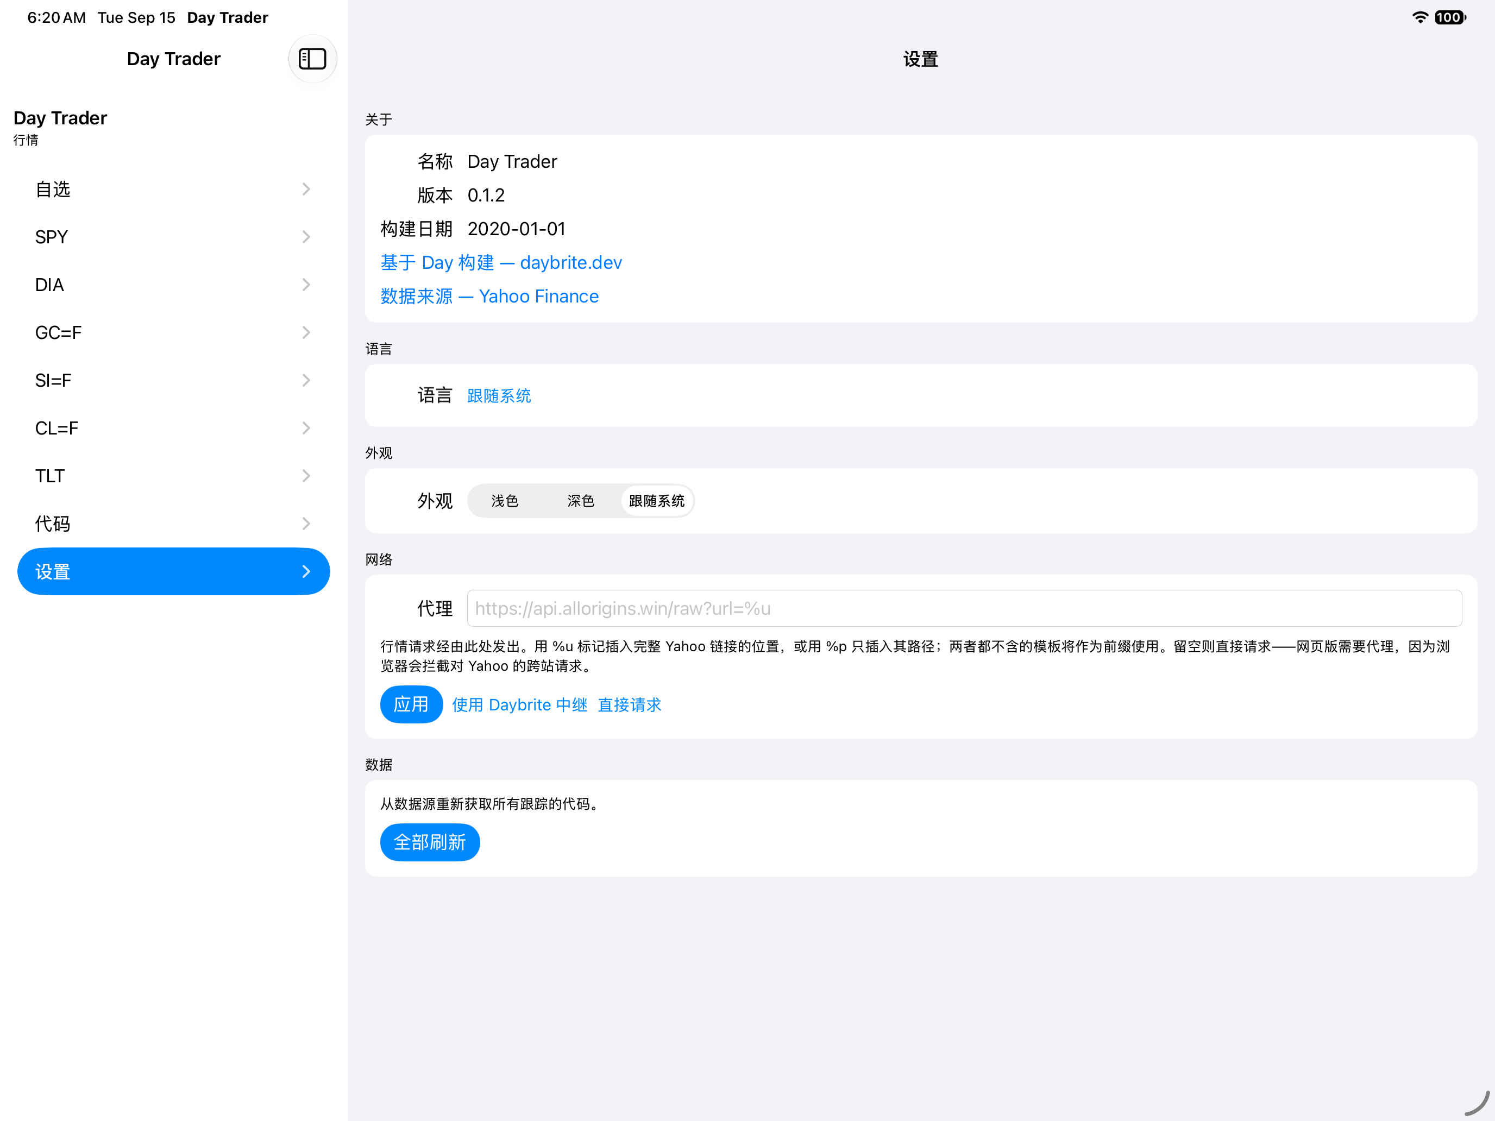Viewport: 1495px width, 1121px height.
Task: Click the time 6:20 AM in status bar
Action: click(x=57, y=17)
